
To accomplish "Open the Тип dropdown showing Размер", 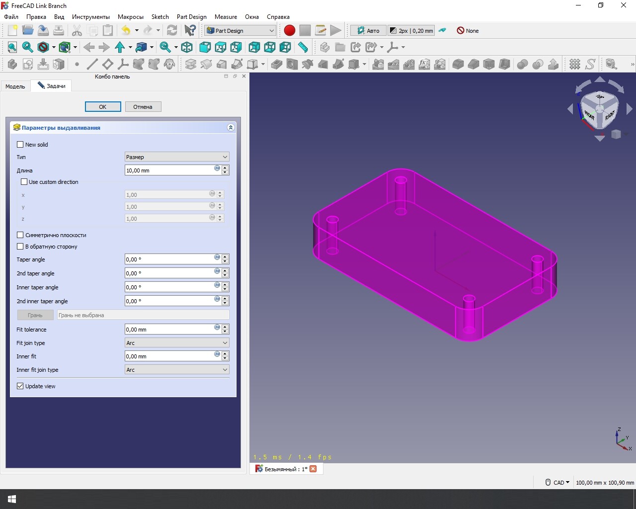I will [176, 157].
